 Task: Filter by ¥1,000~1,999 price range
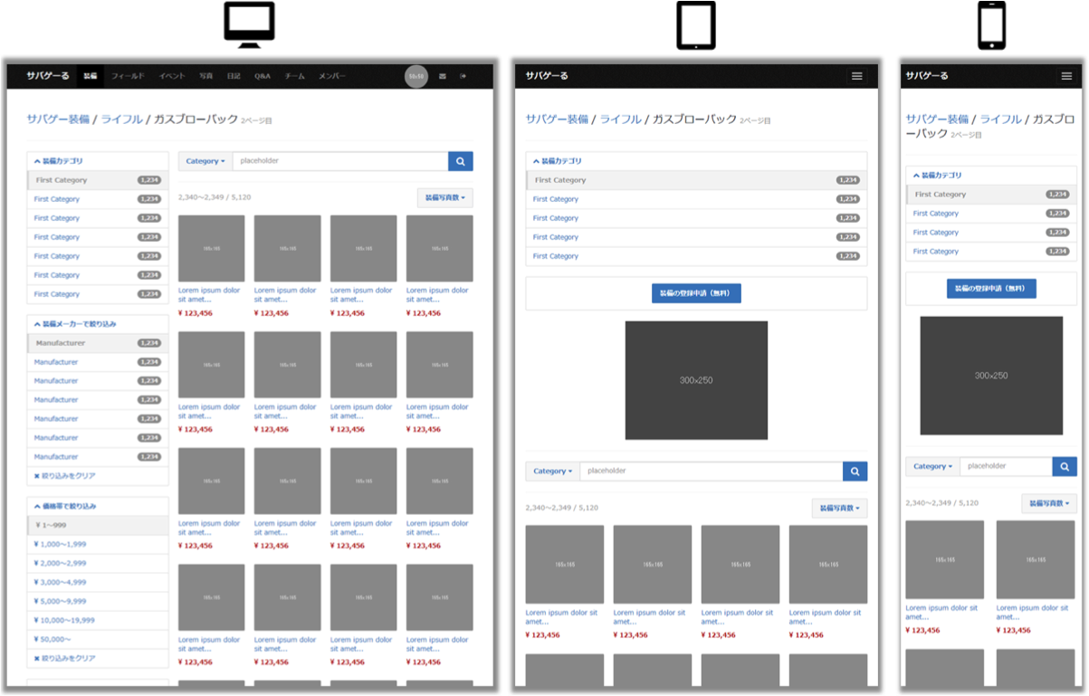point(98,545)
